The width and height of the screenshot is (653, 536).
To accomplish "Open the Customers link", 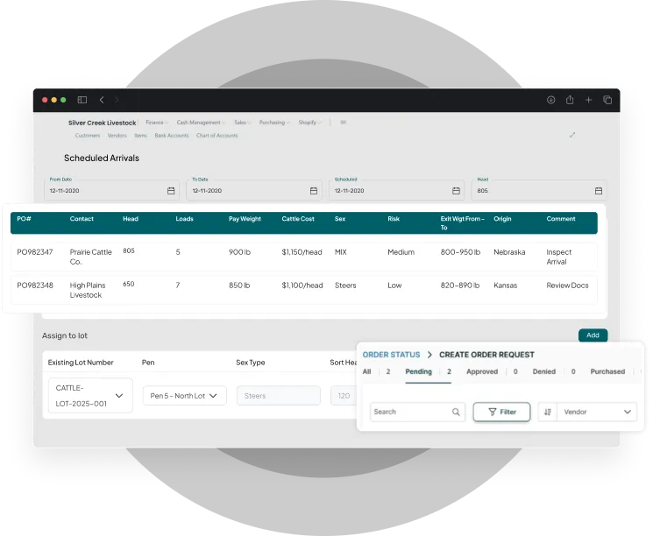I will (x=88, y=135).
